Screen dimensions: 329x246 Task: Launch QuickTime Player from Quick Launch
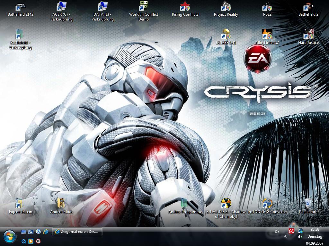pos(23,241)
